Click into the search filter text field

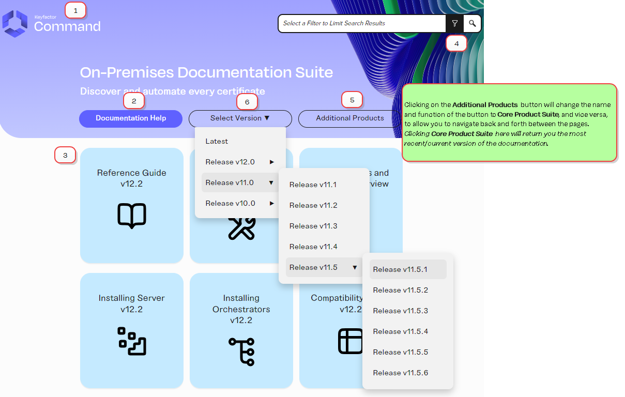click(x=362, y=23)
